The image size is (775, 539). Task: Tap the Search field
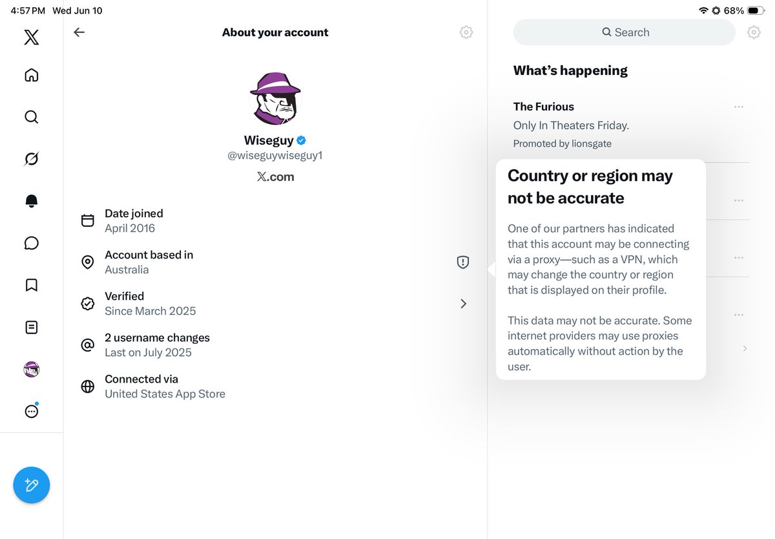click(x=624, y=32)
